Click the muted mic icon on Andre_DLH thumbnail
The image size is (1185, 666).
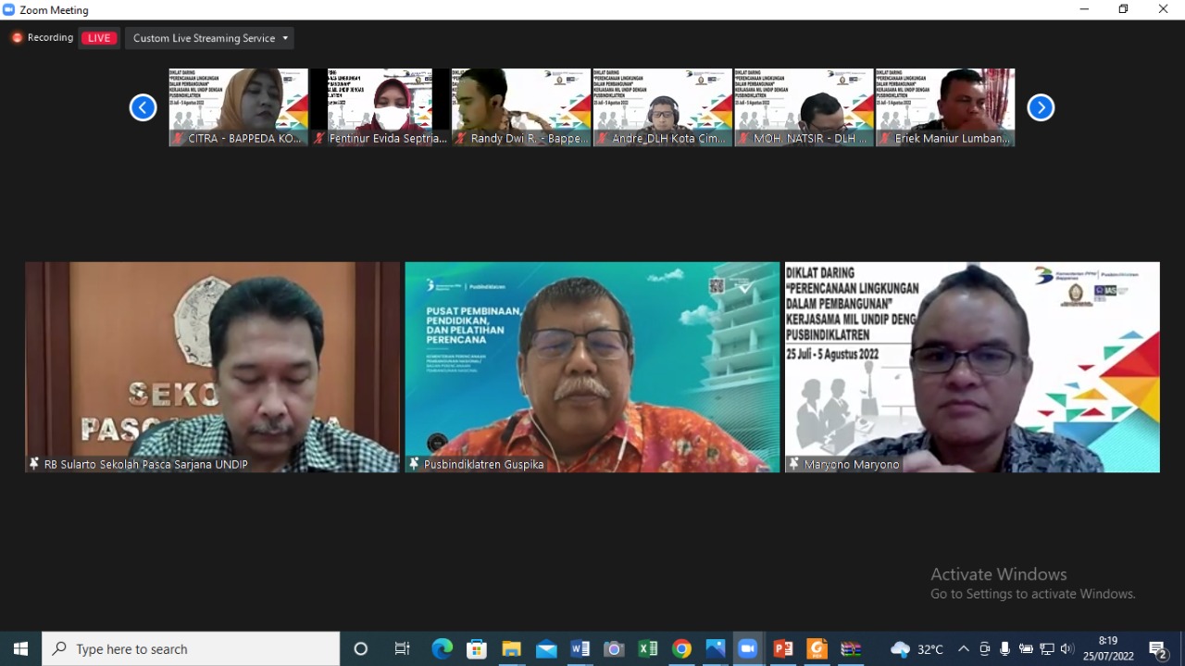[x=603, y=138]
